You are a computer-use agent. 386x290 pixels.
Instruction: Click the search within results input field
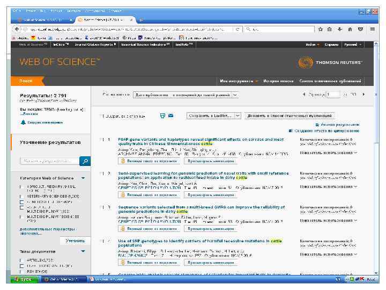coord(49,161)
